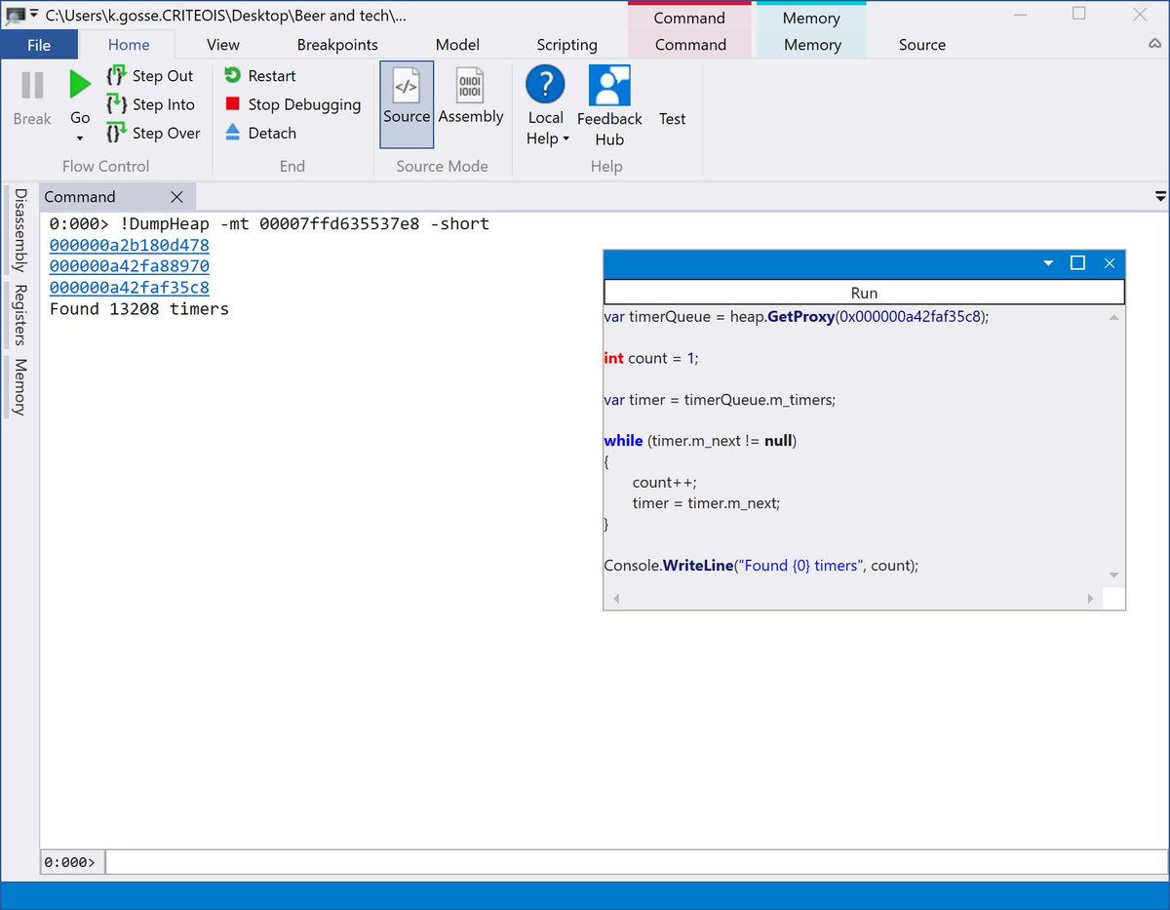Open the floating script window dropdown arrow
The image size is (1170, 910).
pos(1048,263)
